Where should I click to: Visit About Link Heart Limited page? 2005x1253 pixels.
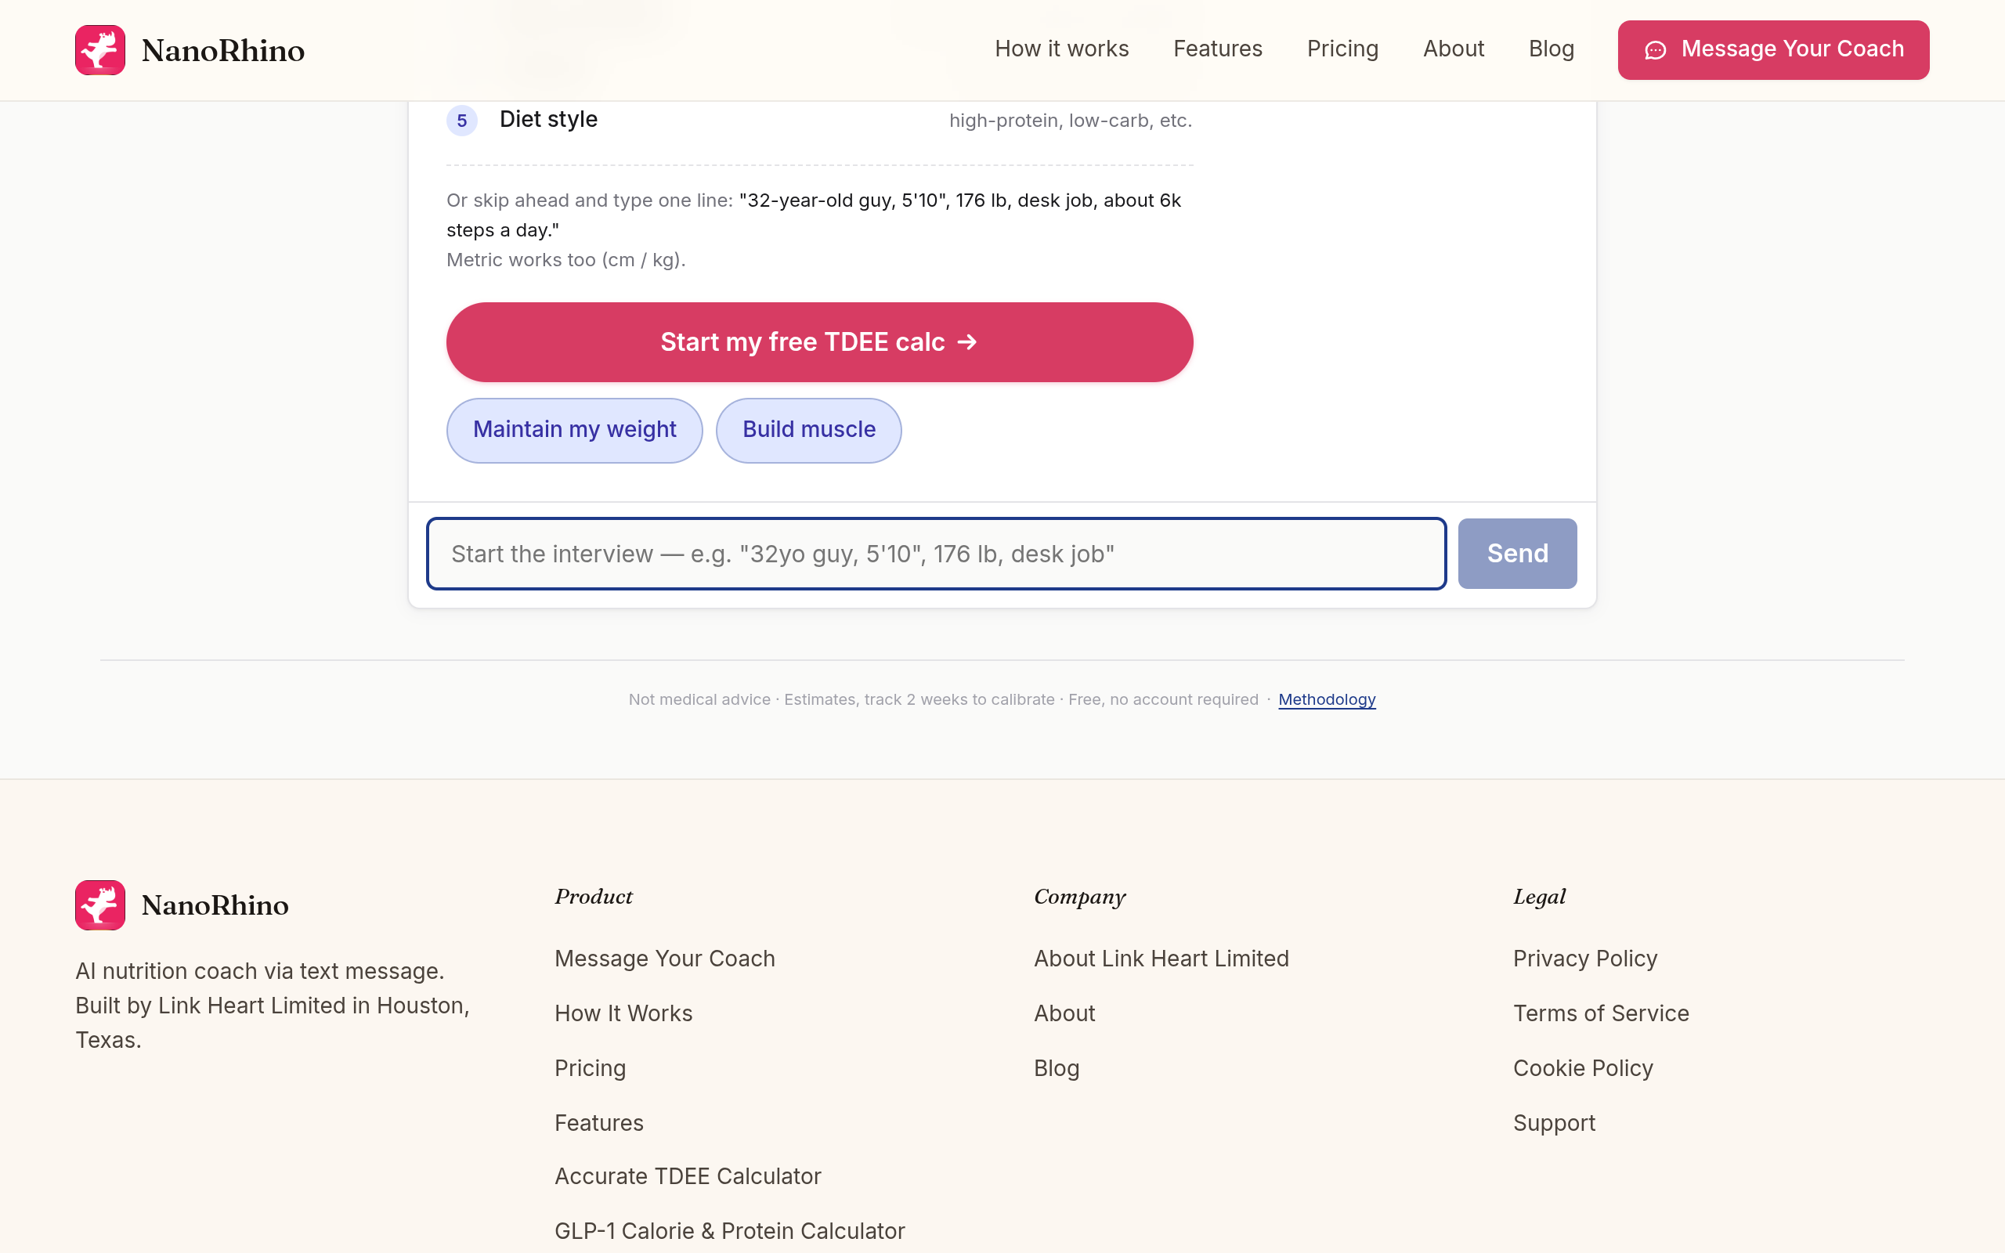[x=1161, y=958]
